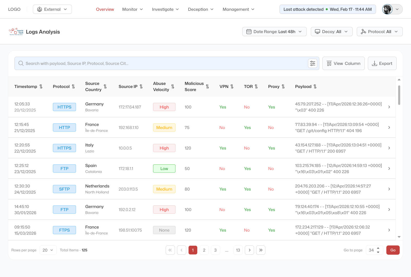This screenshot has width=411, height=277.
Task: Sort by Proxy column icon
Action: coord(283,87)
